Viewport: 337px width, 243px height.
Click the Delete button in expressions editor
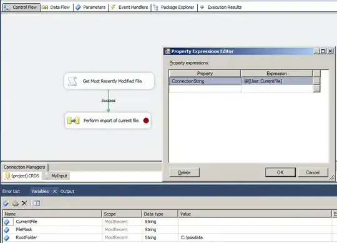184,172
